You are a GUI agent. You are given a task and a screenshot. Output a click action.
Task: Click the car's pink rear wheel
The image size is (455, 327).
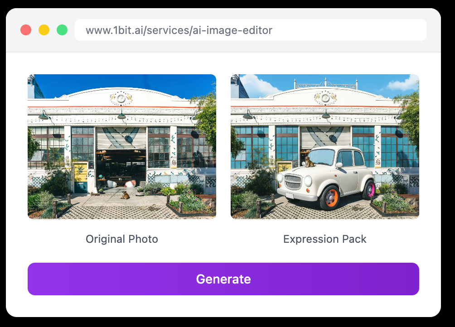click(369, 189)
